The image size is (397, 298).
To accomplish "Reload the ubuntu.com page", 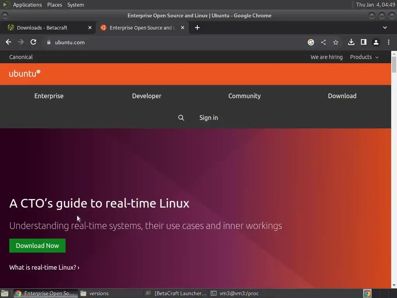I will 33,42.
